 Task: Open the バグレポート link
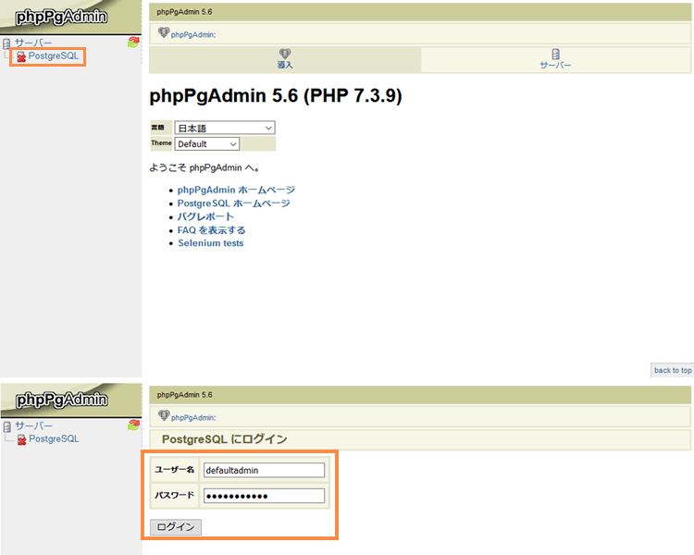pos(205,216)
